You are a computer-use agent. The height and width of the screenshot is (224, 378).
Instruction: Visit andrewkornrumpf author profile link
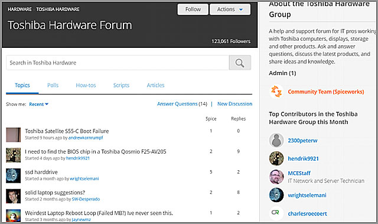pyautogui.click(x=86, y=138)
